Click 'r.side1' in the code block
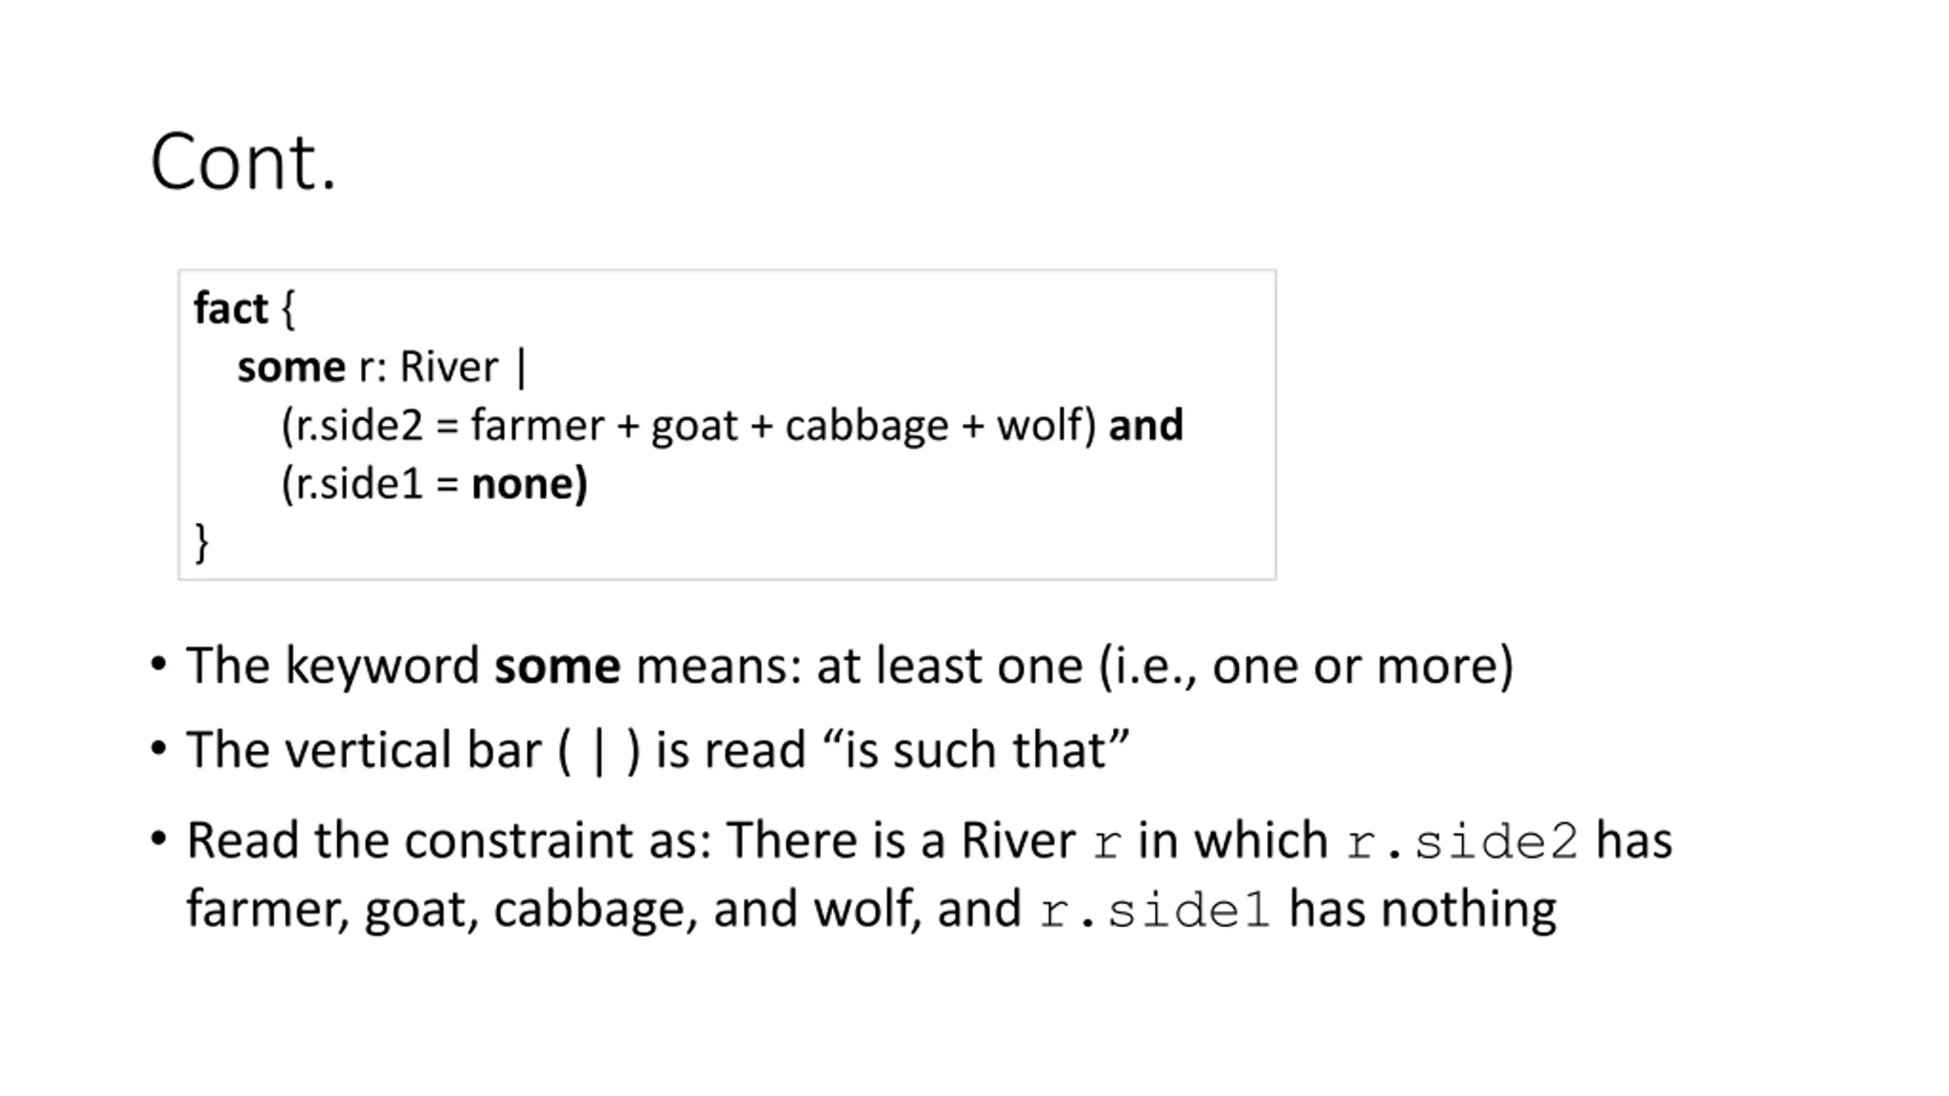1949x1096 pixels. [x=358, y=484]
